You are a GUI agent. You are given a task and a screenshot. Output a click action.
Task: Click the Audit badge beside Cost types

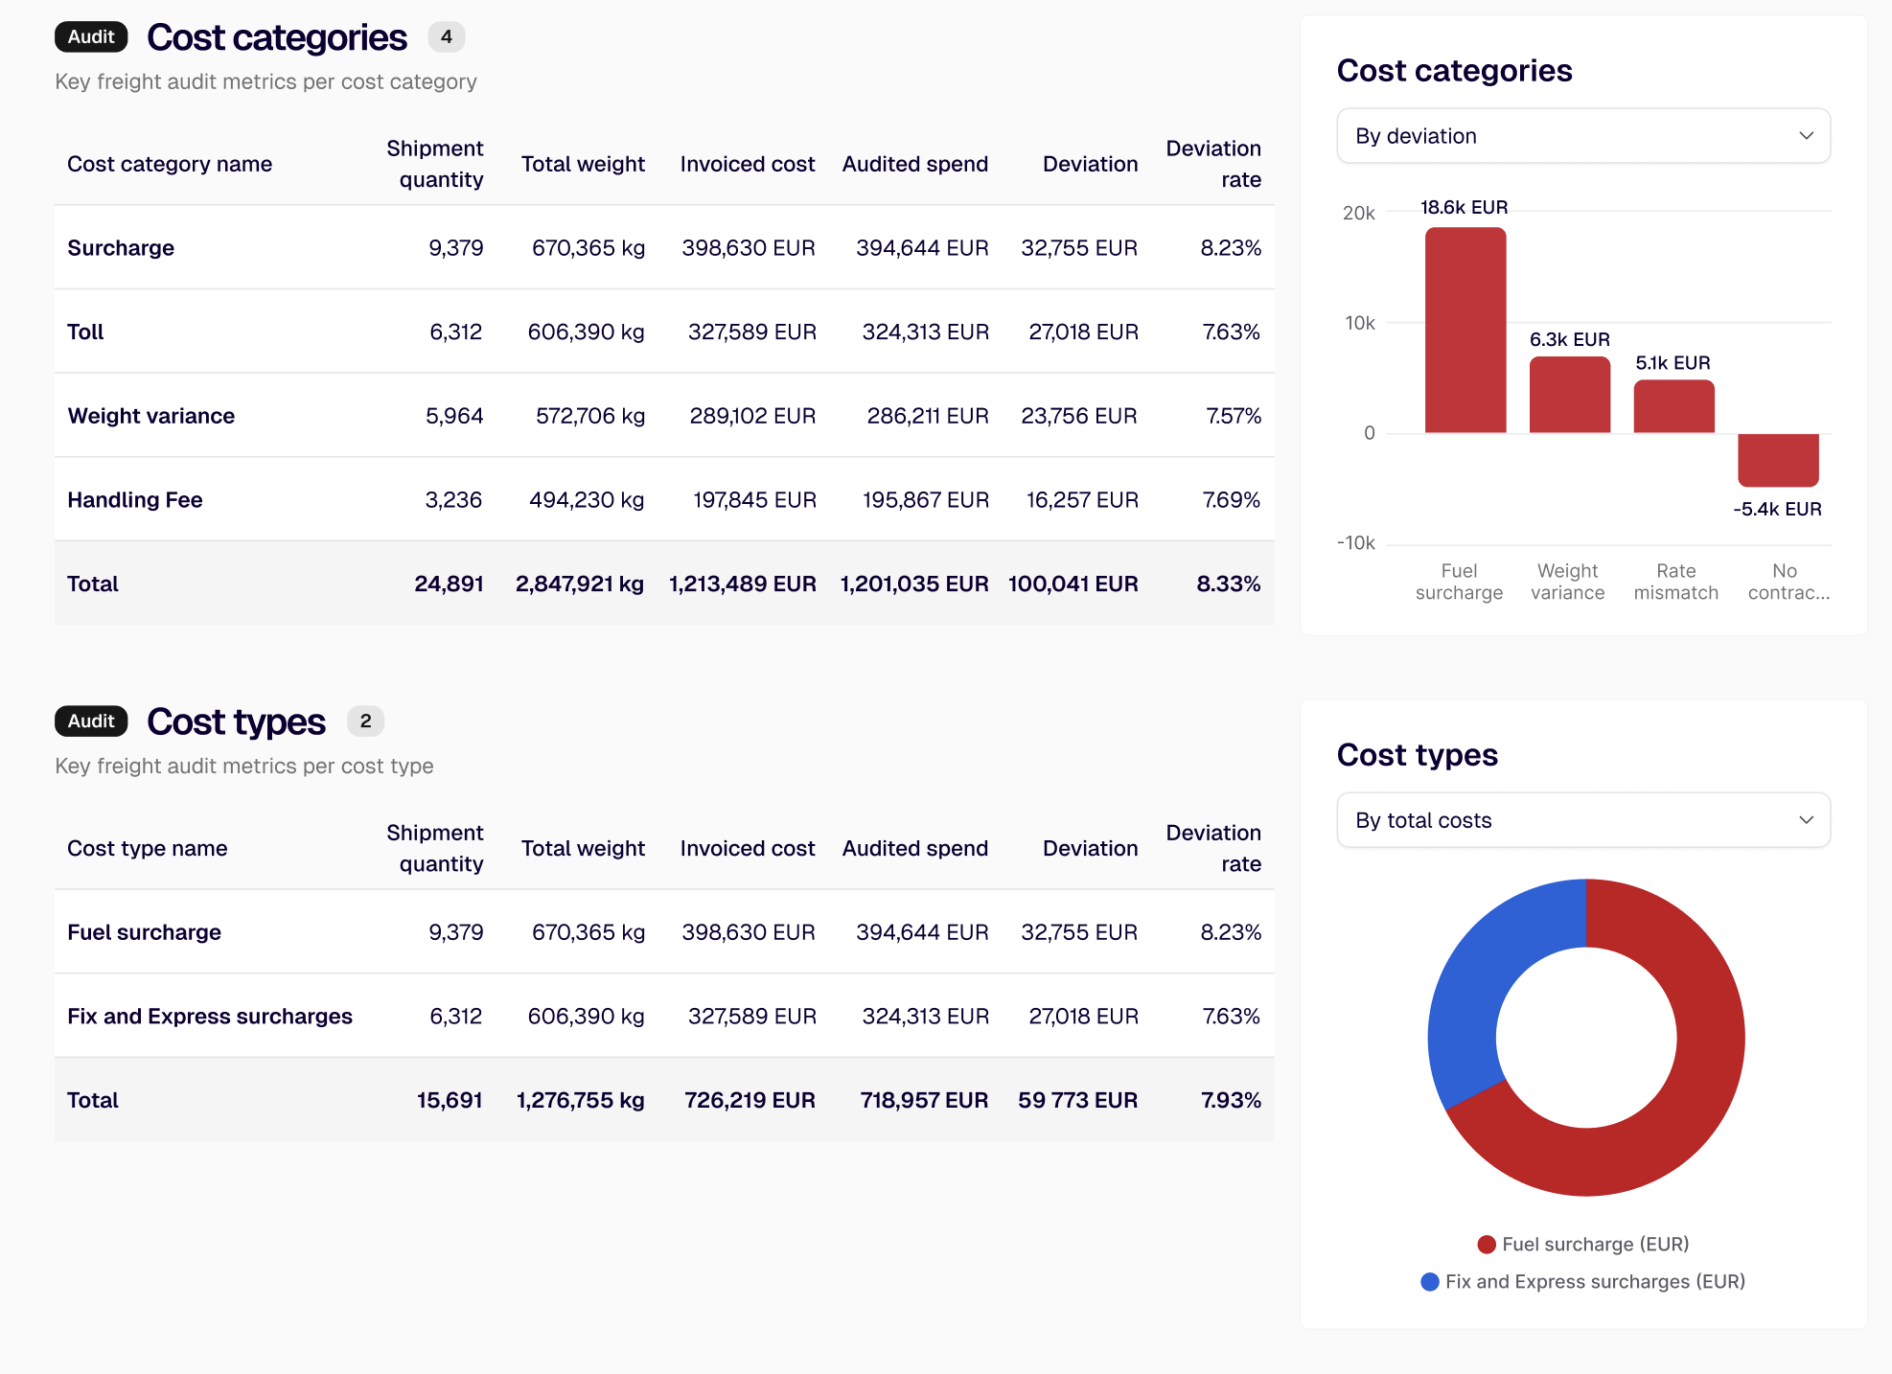91,721
